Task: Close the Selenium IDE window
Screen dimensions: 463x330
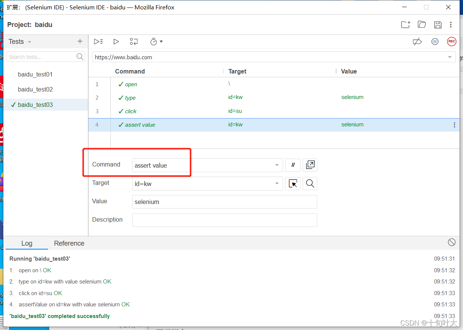Action: [448, 7]
